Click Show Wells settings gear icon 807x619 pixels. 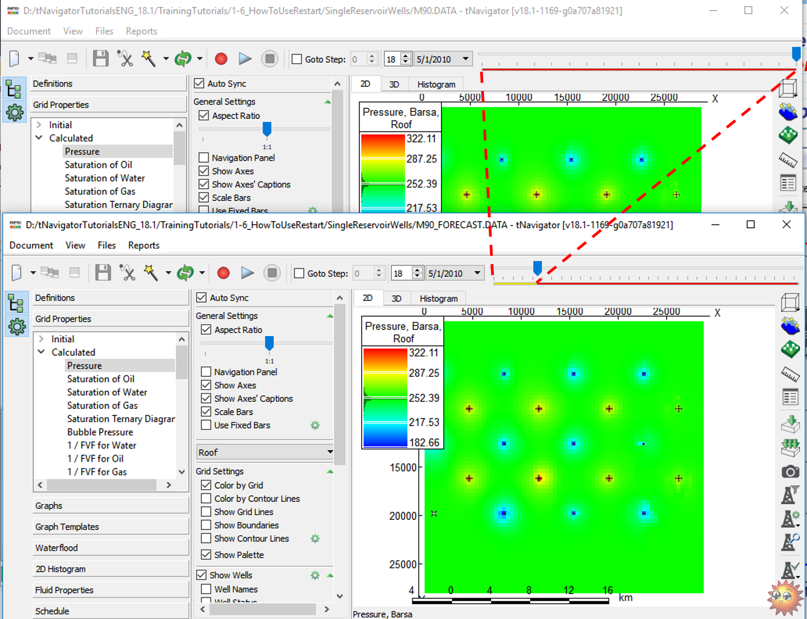pyautogui.click(x=315, y=575)
